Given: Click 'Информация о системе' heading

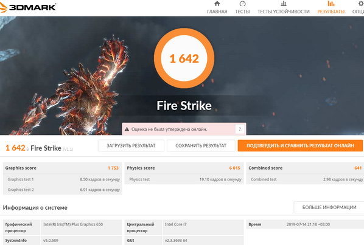Looking at the screenshot, I should [35, 207].
